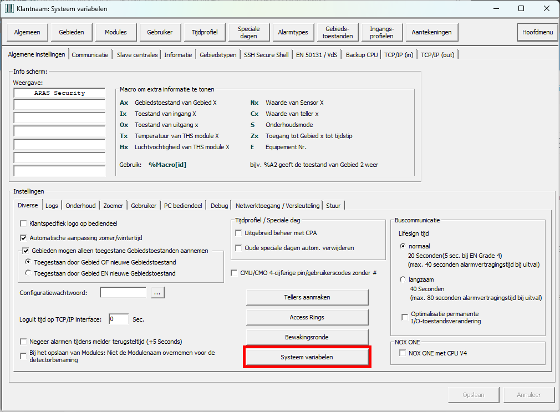Enable NOX ONE met CPU V4
This screenshot has height=412, width=560.
403,353
